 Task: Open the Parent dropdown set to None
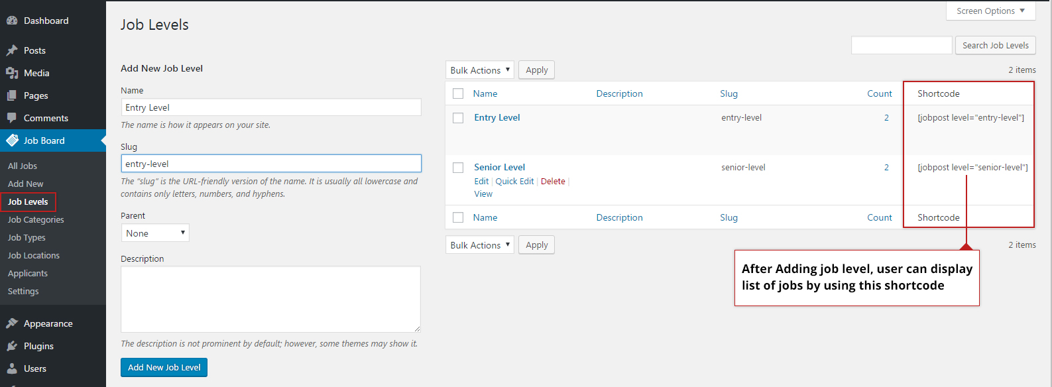pos(155,233)
